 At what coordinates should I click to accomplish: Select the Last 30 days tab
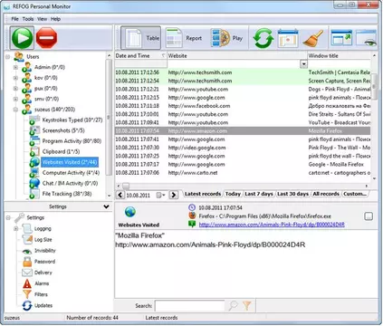292,194
